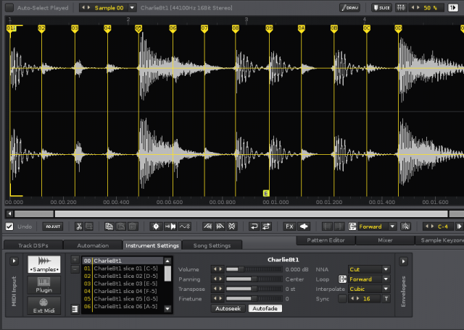This screenshot has width=464, height=330.
Task: Open the Sample 00 dropdown
Action: [x=131, y=7]
